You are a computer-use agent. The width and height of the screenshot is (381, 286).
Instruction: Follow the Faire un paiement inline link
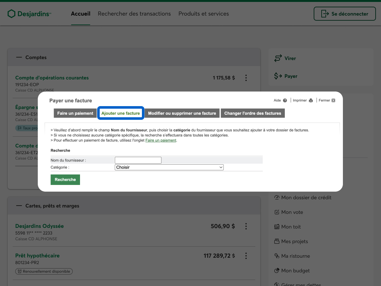(161, 140)
